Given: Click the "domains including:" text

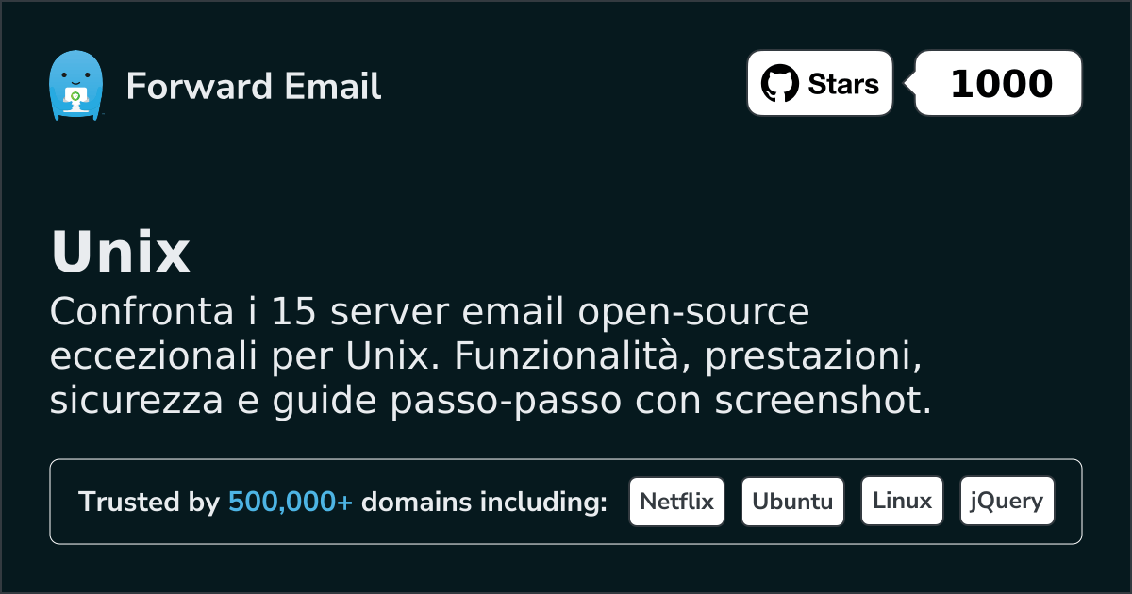Looking at the screenshot, I should pos(484,503).
